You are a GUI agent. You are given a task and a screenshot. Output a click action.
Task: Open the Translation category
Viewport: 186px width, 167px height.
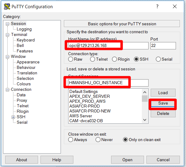click(x=27, y=73)
